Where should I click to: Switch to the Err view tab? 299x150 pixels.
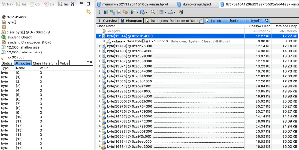pos(49,4)
